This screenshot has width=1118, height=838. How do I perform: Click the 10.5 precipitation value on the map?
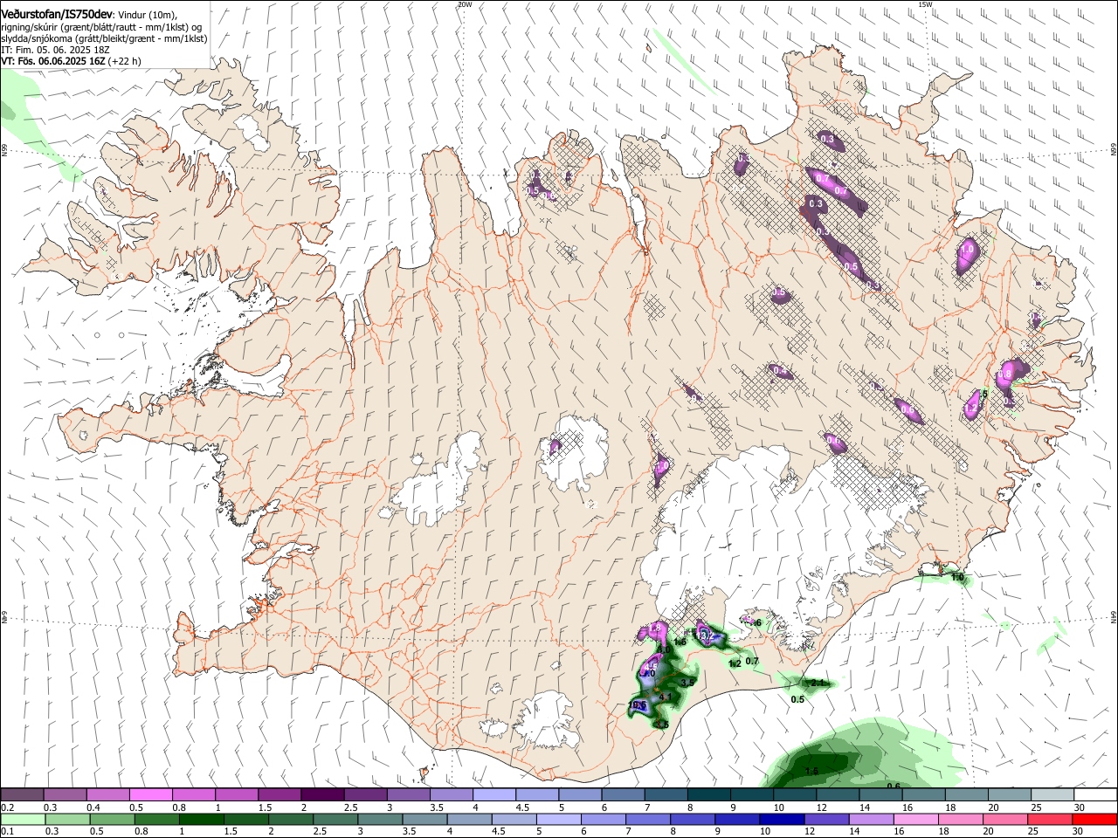638,705
